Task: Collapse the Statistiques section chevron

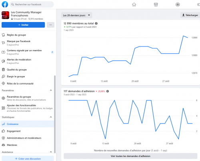Action: [x=51, y=117]
